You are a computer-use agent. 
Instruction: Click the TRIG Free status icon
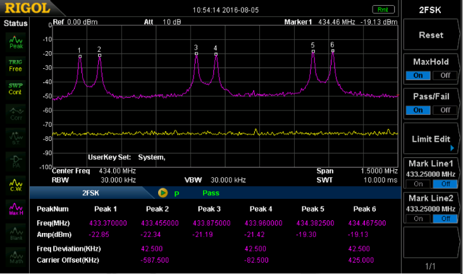(16, 65)
